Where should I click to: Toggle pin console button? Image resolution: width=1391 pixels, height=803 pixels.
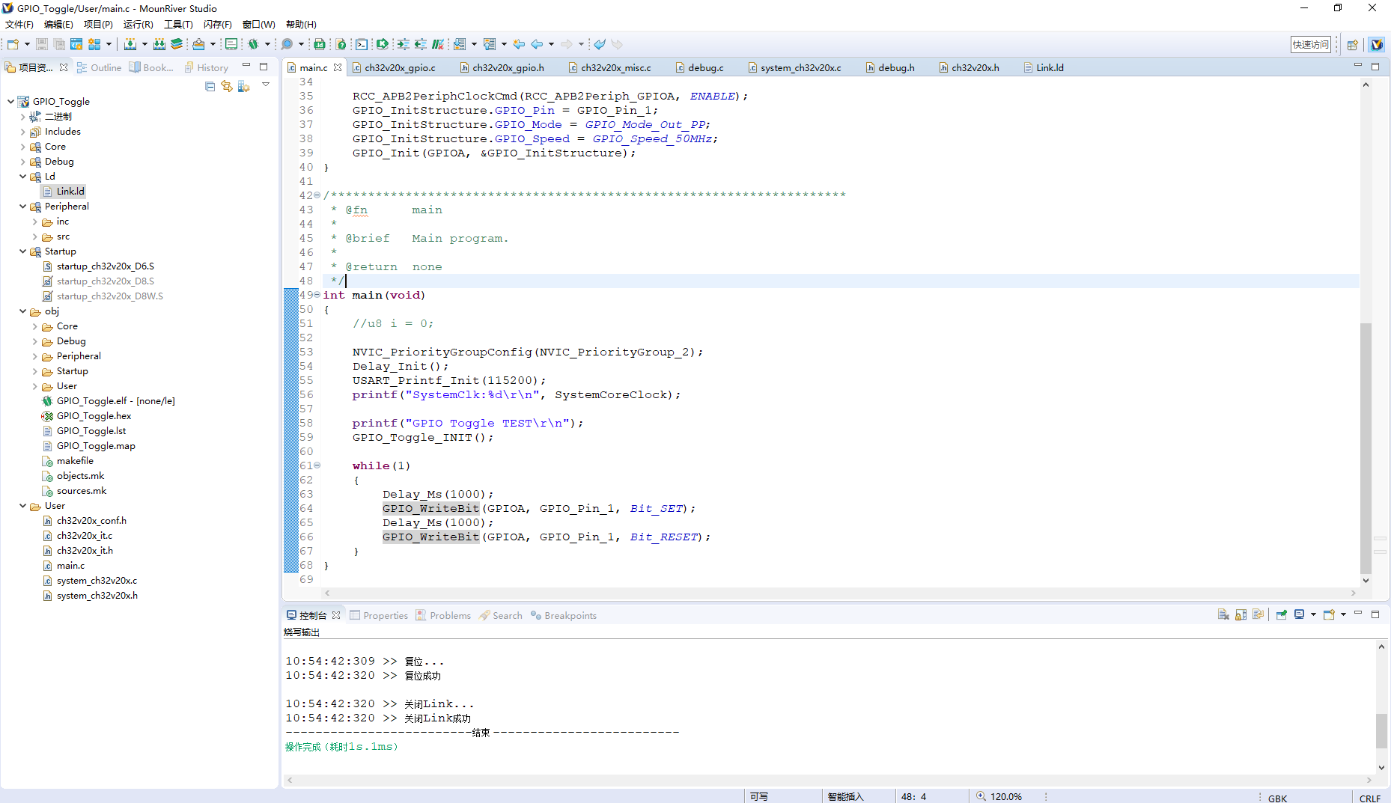click(x=1281, y=614)
